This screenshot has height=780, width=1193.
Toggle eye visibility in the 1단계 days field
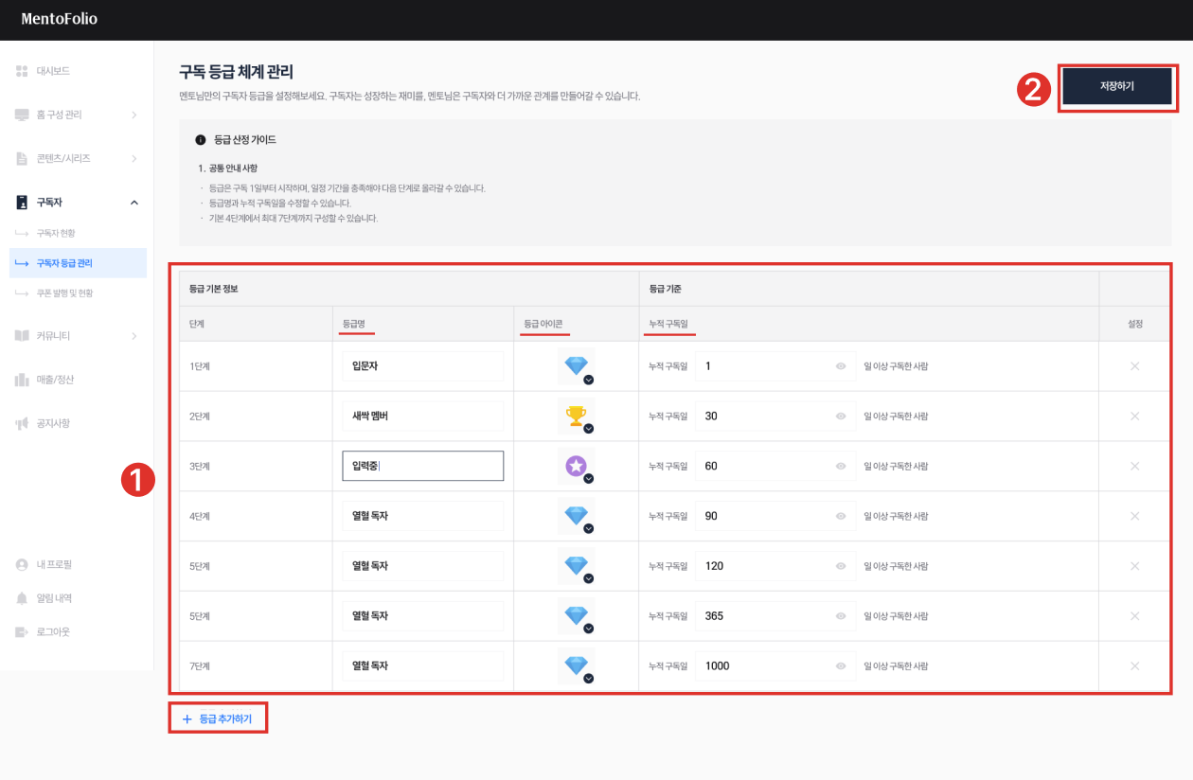coord(841,366)
